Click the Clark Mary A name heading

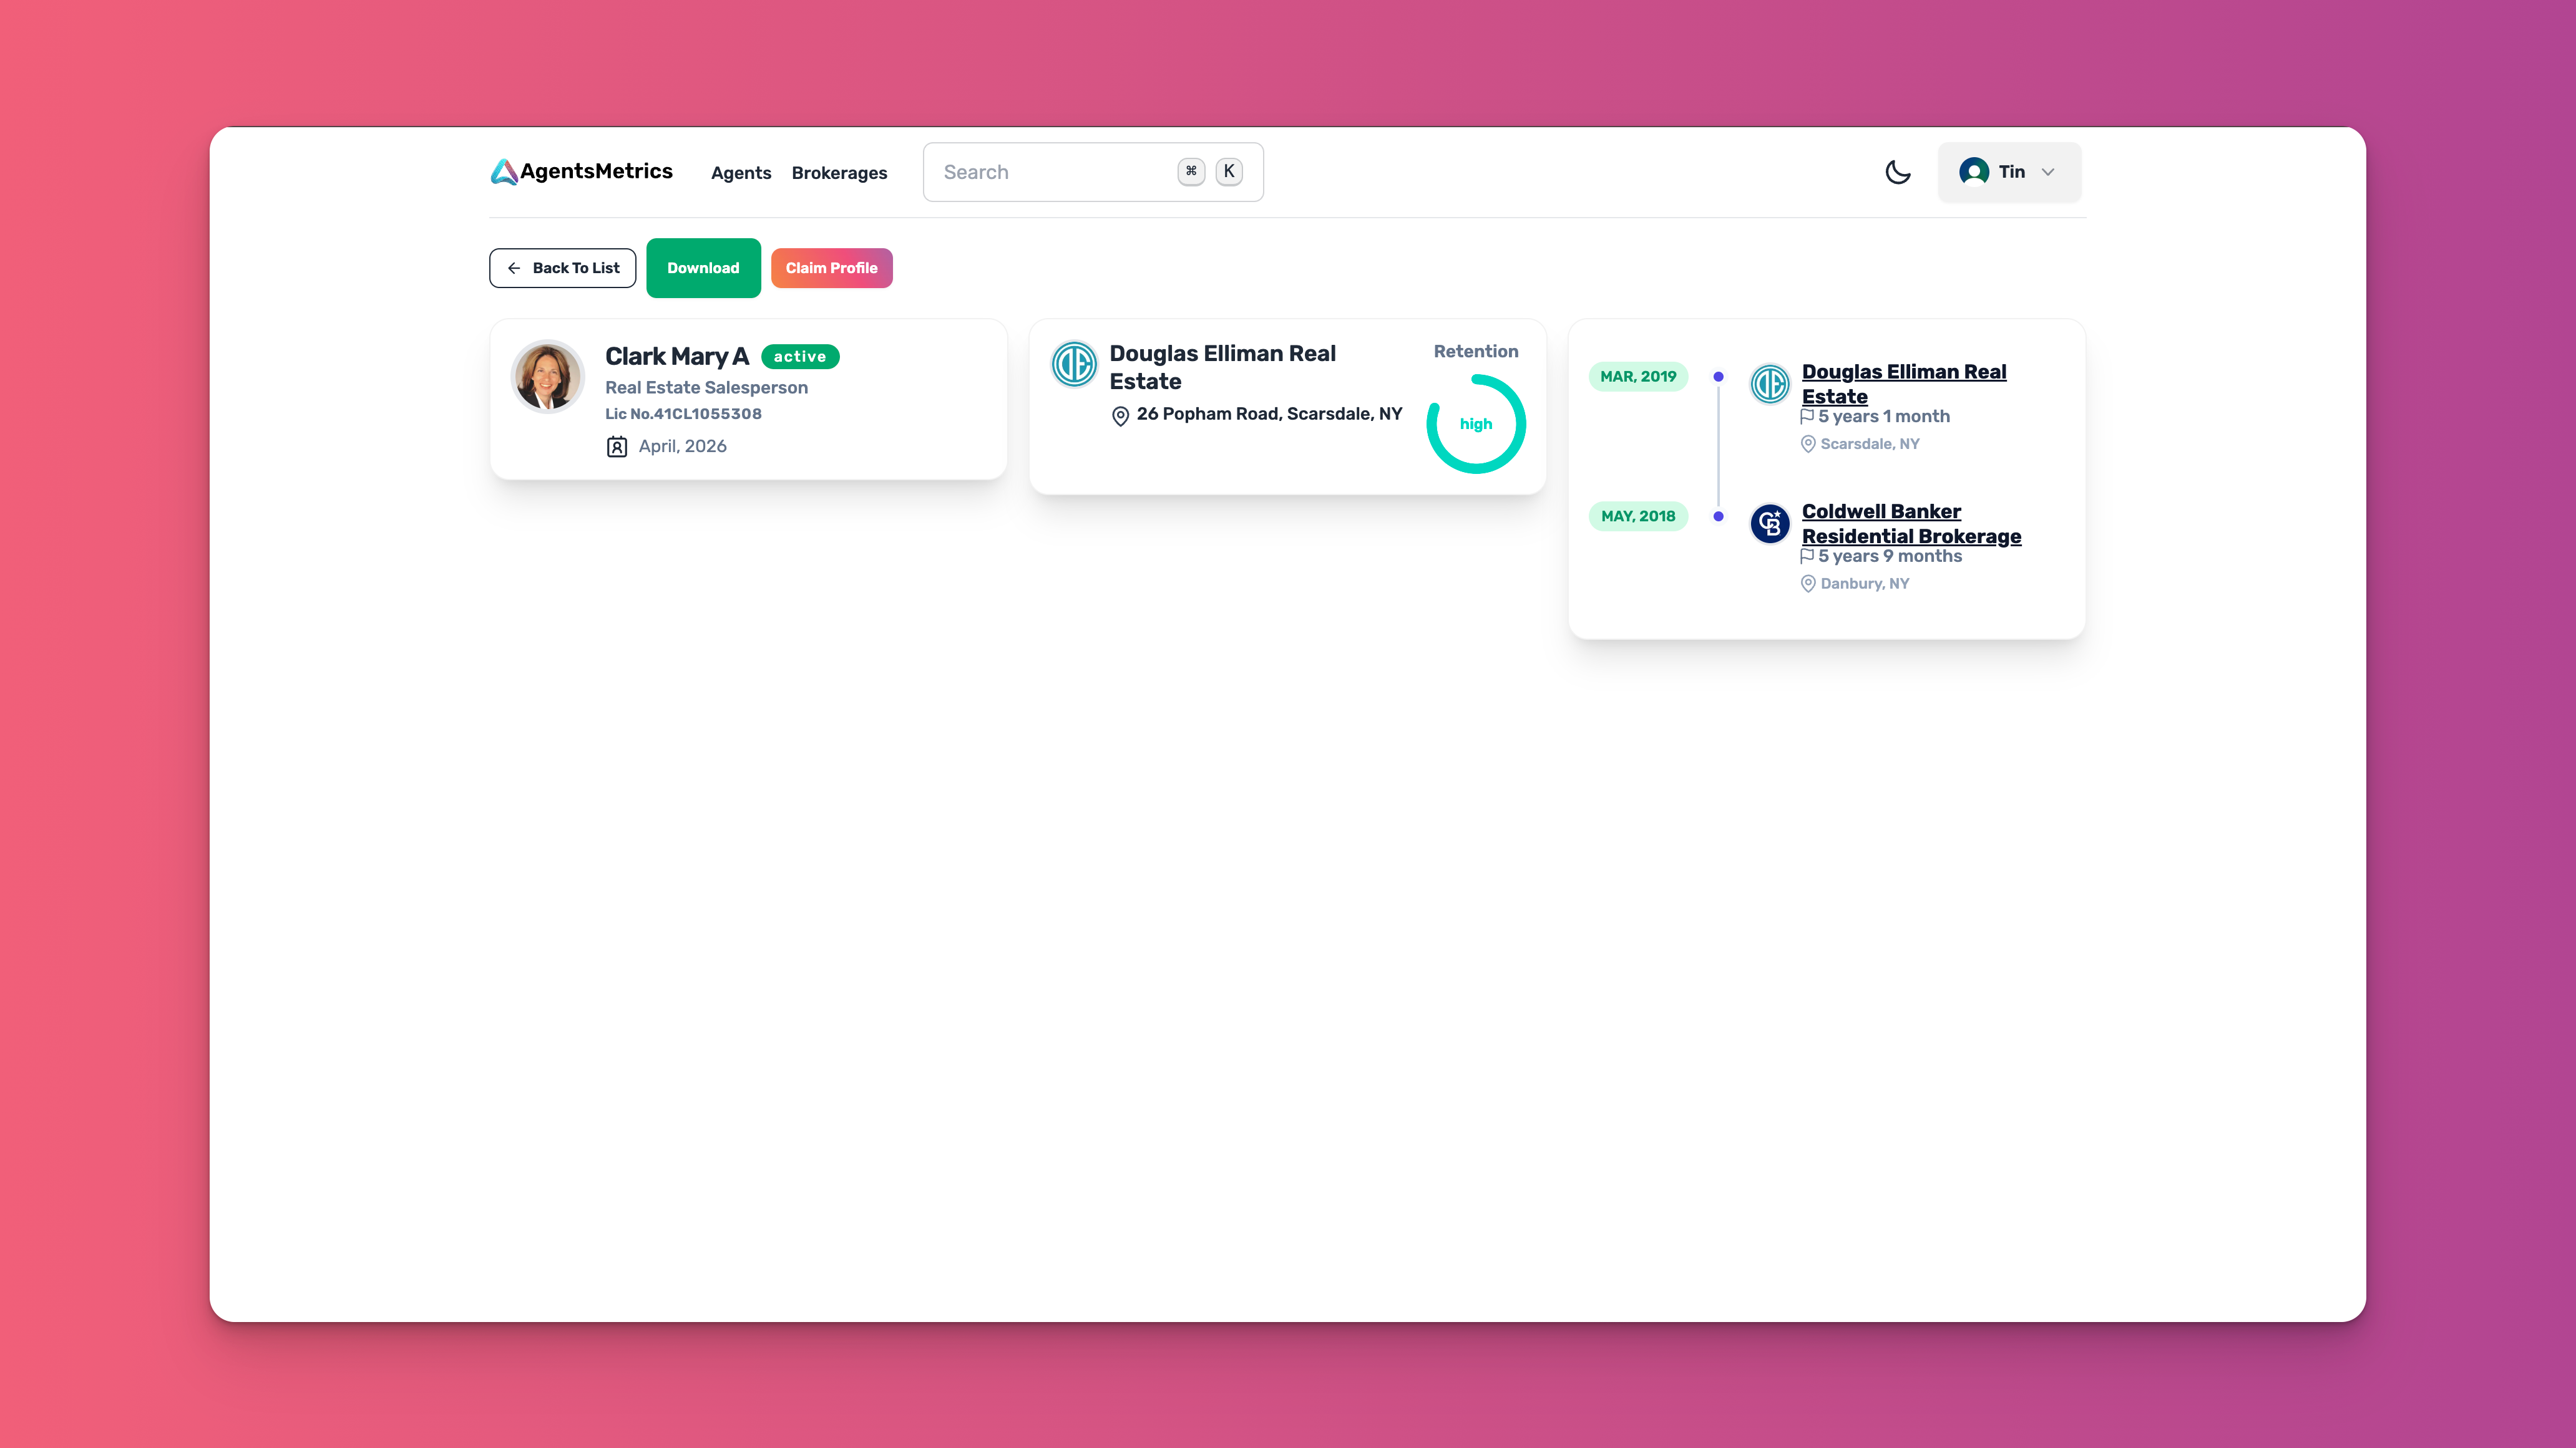click(x=677, y=357)
